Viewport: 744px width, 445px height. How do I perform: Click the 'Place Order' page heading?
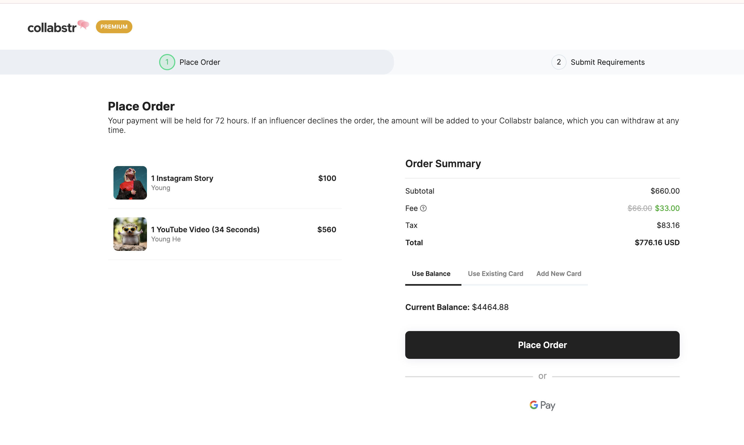click(x=141, y=106)
